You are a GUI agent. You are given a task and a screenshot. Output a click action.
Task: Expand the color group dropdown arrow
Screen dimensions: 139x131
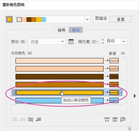(87, 19)
